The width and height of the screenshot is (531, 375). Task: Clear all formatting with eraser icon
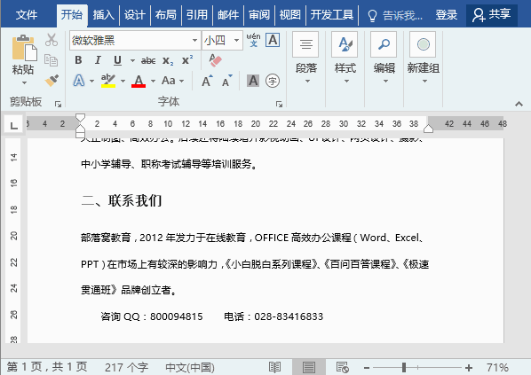[215, 60]
